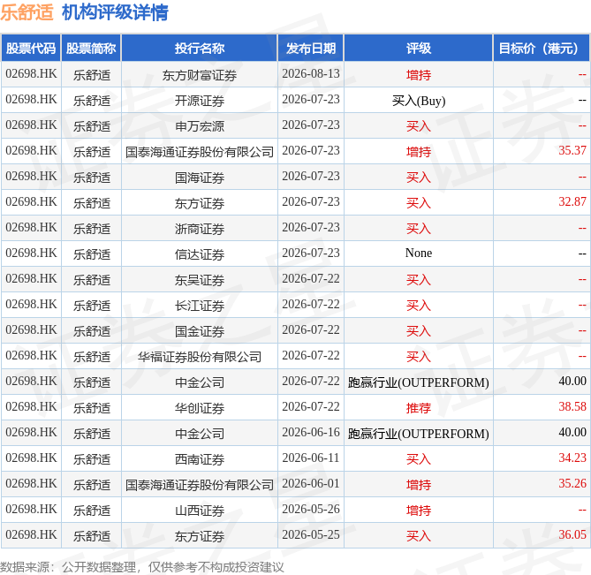Image resolution: width=591 pixels, height=575 pixels.
Task: Click the 申万宏源 broker name
Action: click(200, 126)
